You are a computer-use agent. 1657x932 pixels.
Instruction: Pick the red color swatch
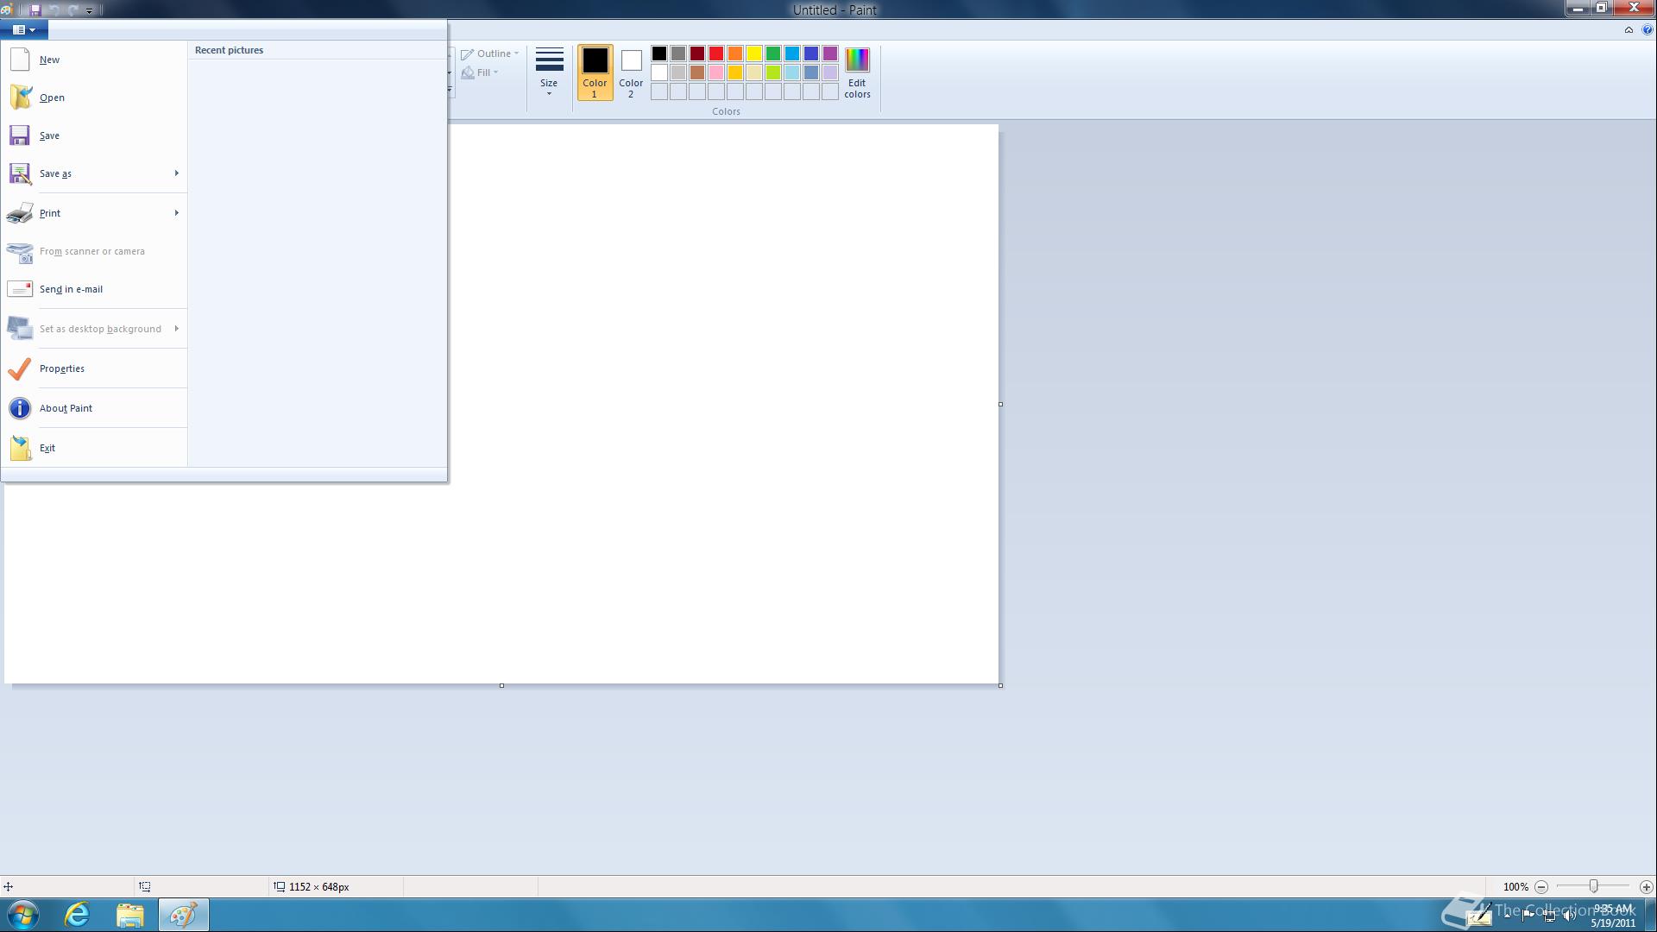tap(716, 54)
